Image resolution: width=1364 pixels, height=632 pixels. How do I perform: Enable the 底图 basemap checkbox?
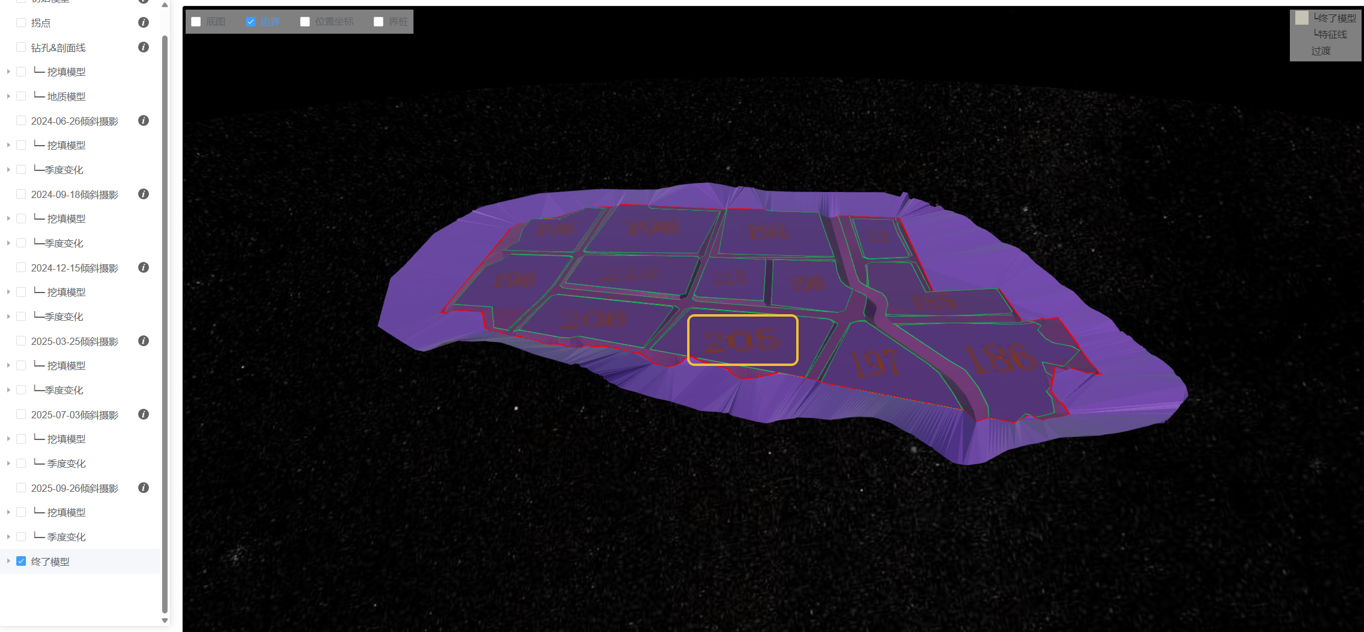pos(196,22)
